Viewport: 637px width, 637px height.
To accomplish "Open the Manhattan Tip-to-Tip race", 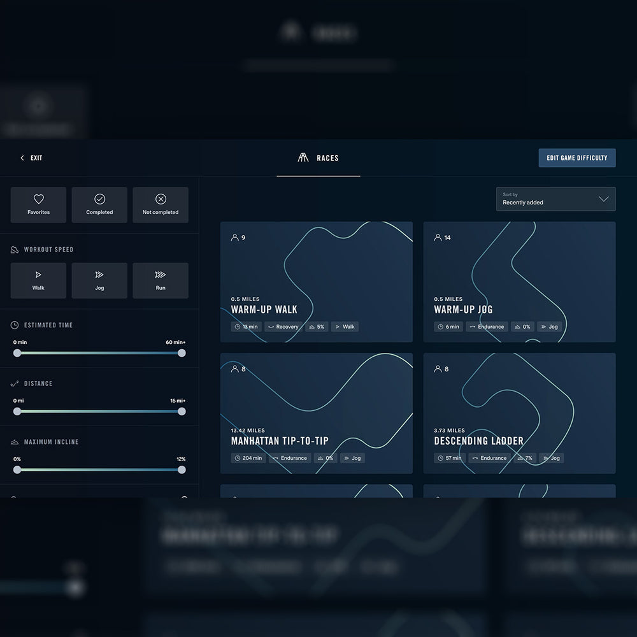I will [x=316, y=413].
